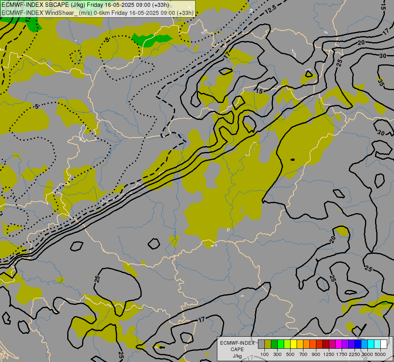Click the bright green legend swatch right of 300
This screenshot has height=362, width=394.
[x=281, y=344]
